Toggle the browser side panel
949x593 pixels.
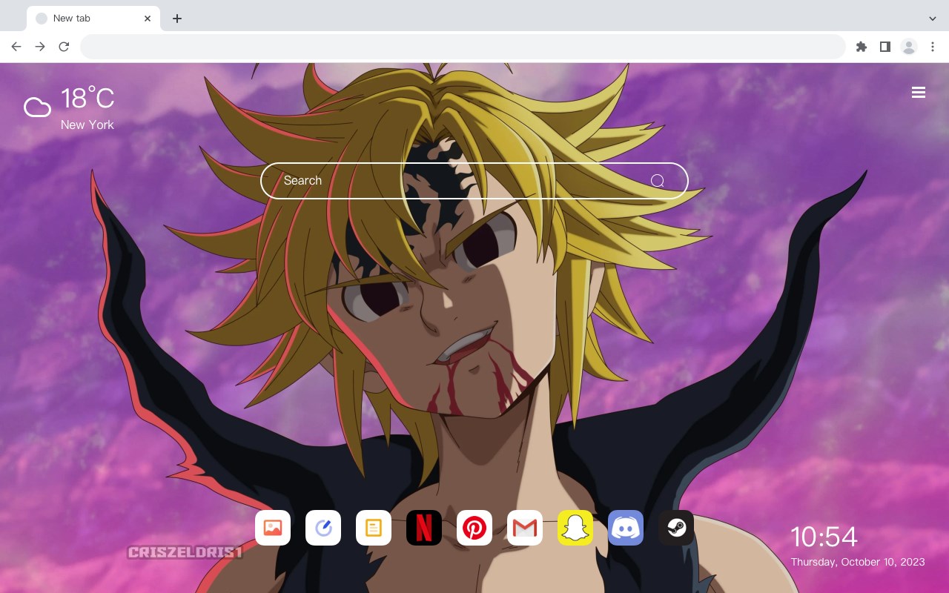coord(884,47)
